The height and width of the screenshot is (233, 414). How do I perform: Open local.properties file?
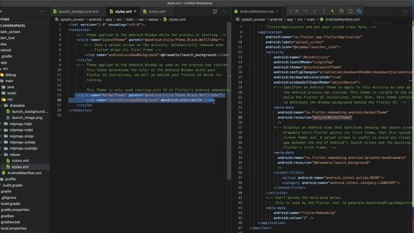14,228
